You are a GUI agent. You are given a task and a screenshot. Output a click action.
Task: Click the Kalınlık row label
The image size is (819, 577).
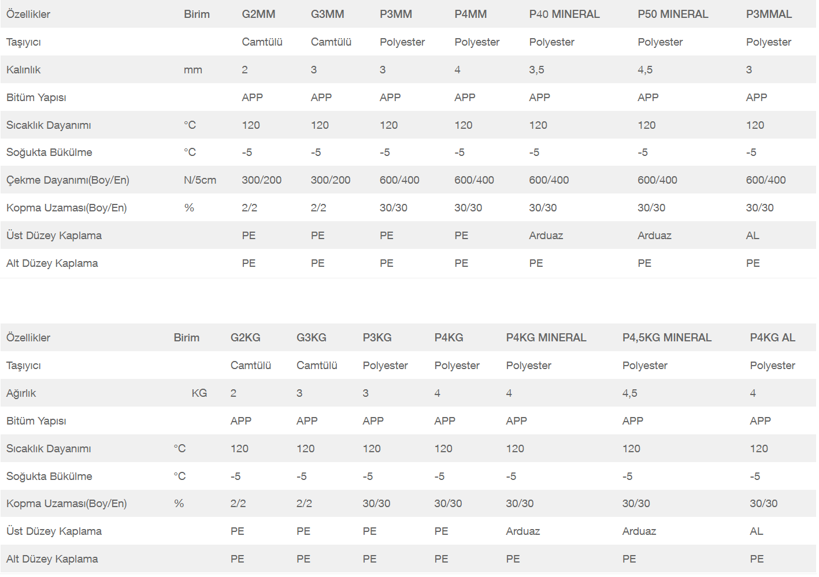[23, 70]
